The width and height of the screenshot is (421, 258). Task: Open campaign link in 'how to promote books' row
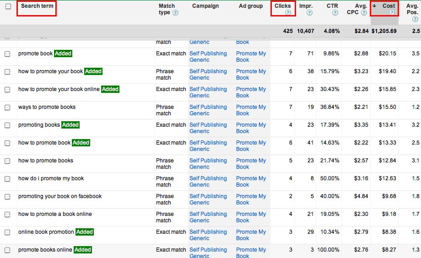(208, 163)
